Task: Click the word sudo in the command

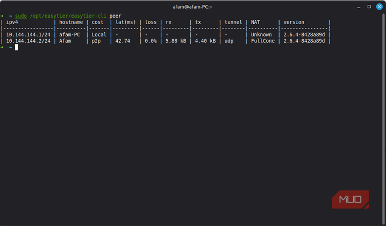Action: [21, 16]
